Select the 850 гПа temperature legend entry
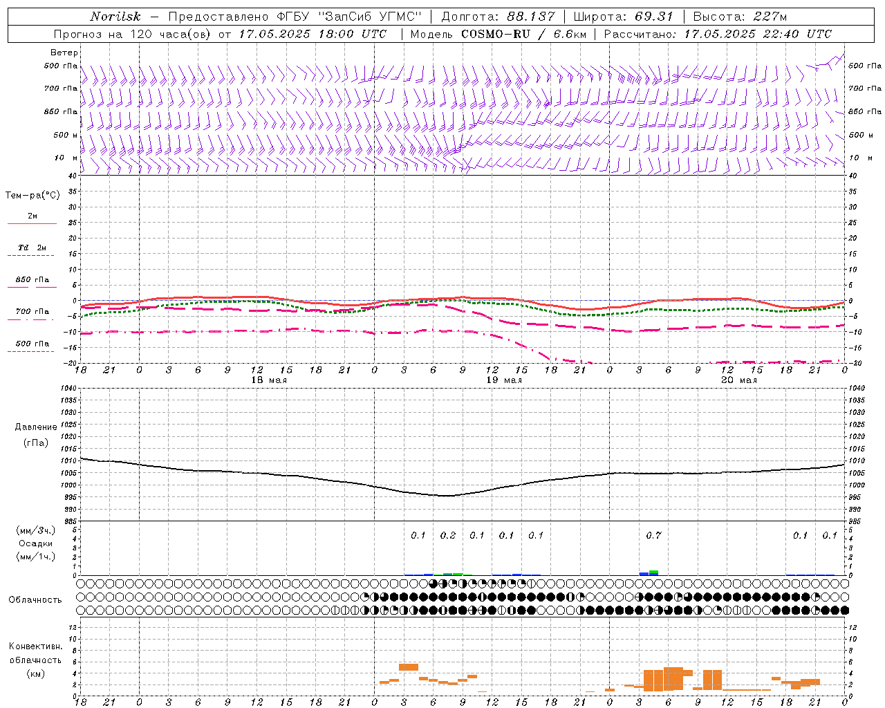Screen dimensions: 885x708 point(32,280)
